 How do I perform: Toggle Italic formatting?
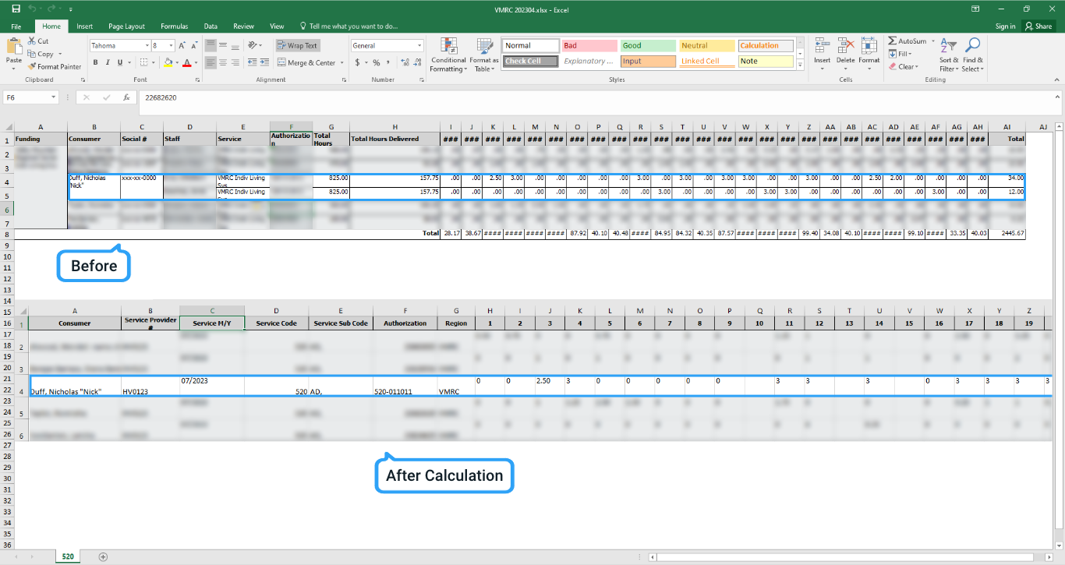(109, 62)
